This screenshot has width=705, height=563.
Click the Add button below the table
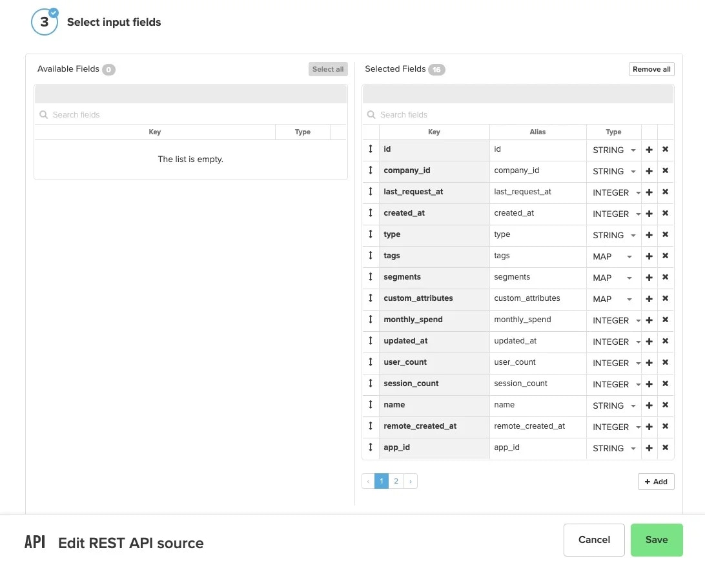point(656,481)
